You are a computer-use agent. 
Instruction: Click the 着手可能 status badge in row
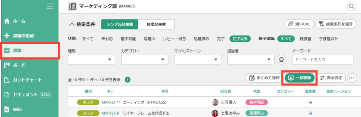click(x=257, y=102)
